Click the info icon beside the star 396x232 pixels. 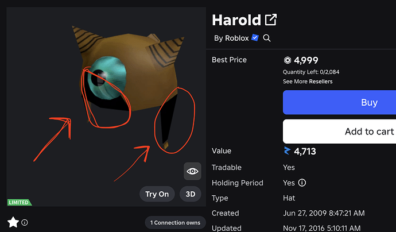[25, 222]
